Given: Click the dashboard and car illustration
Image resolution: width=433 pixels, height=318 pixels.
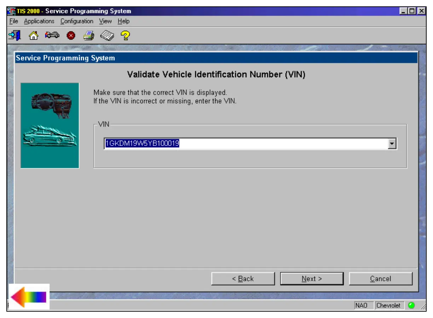Looking at the screenshot, I should tap(50, 125).
